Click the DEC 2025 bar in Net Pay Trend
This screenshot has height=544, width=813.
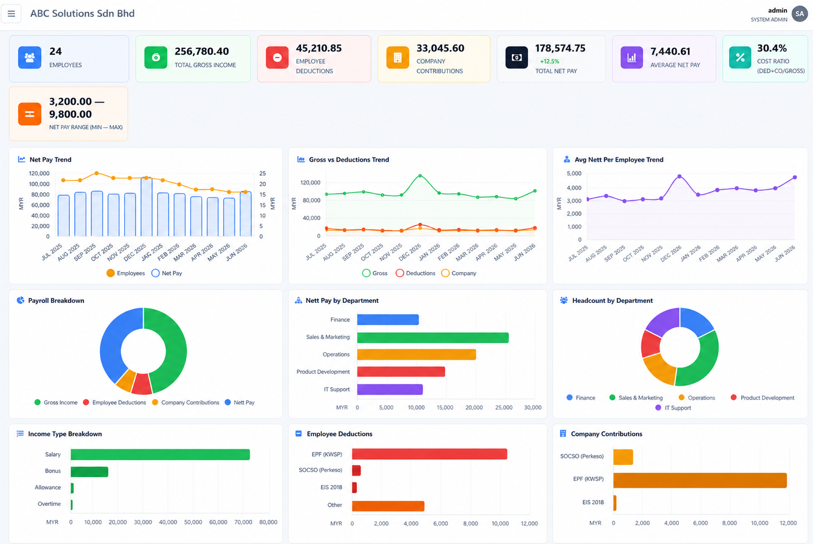pos(146,207)
